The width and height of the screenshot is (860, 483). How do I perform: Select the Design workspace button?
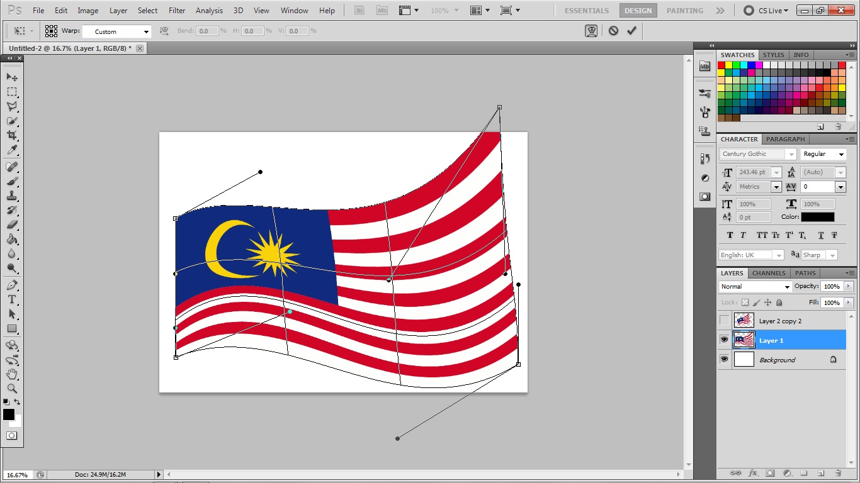[x=638, y=11]
